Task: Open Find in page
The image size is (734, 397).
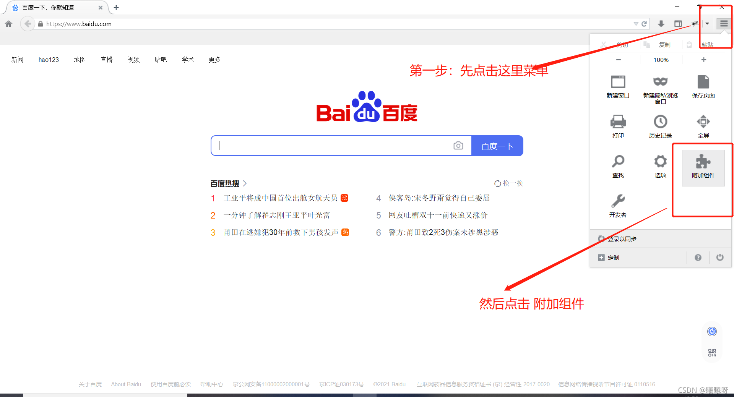Action: pos(618,166)
